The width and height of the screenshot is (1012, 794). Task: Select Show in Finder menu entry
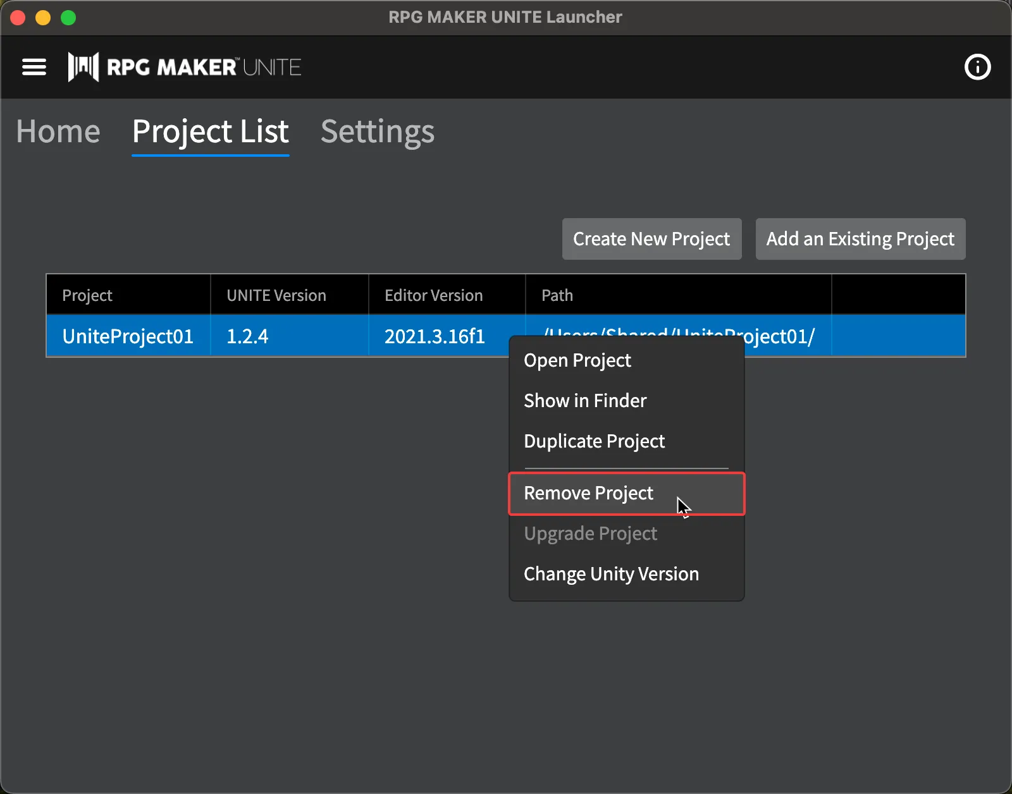pos(585,401)
